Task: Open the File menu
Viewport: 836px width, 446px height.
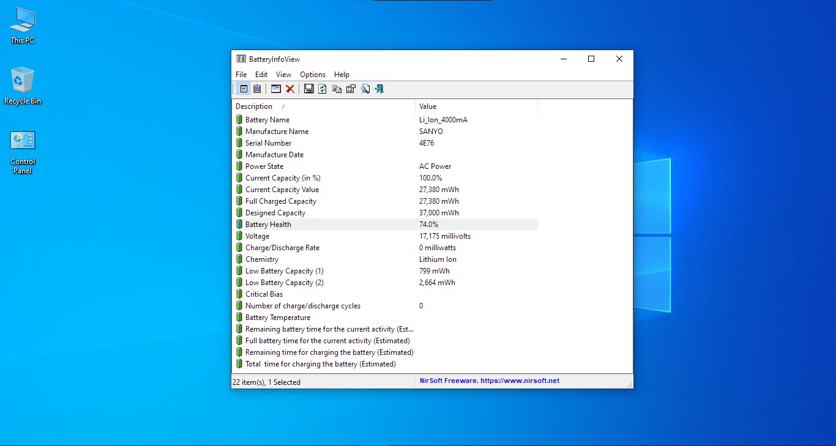Action: (x=241, y=75)
